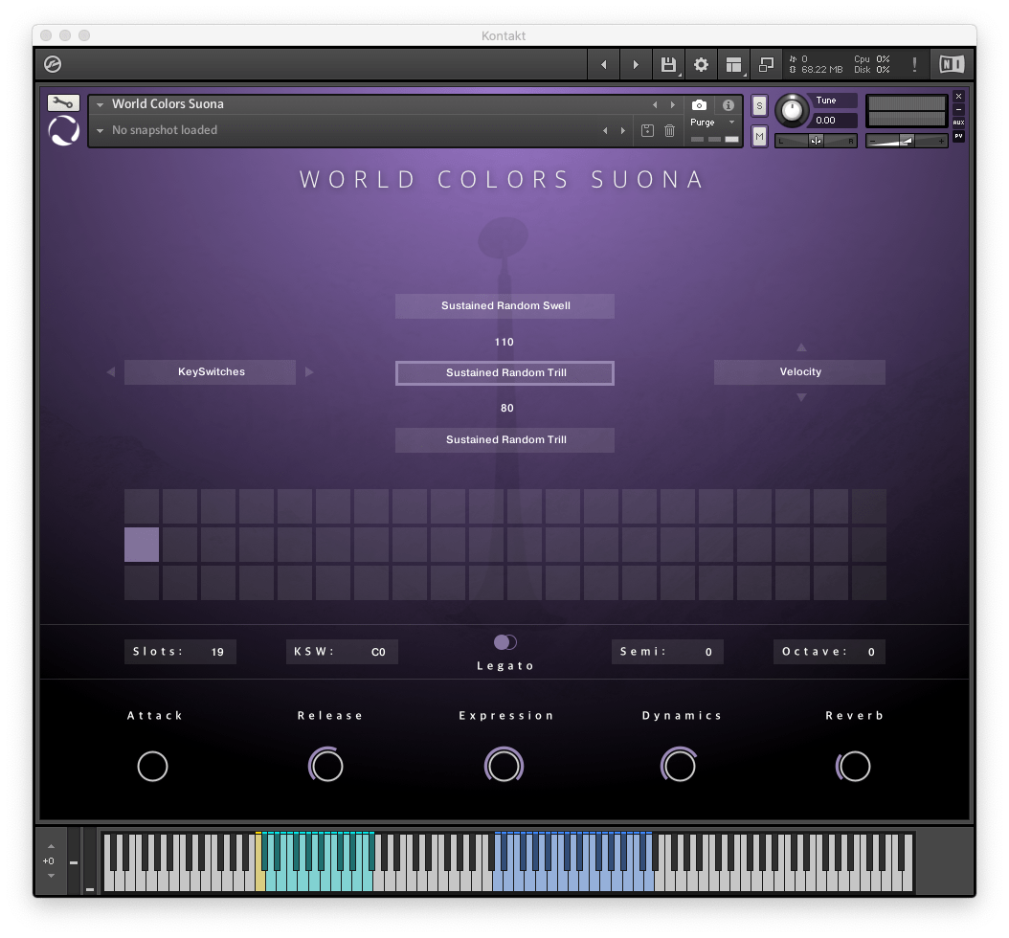Toggle the PV button
This screenshot has width=1009, height=938.
pos(959,136)
